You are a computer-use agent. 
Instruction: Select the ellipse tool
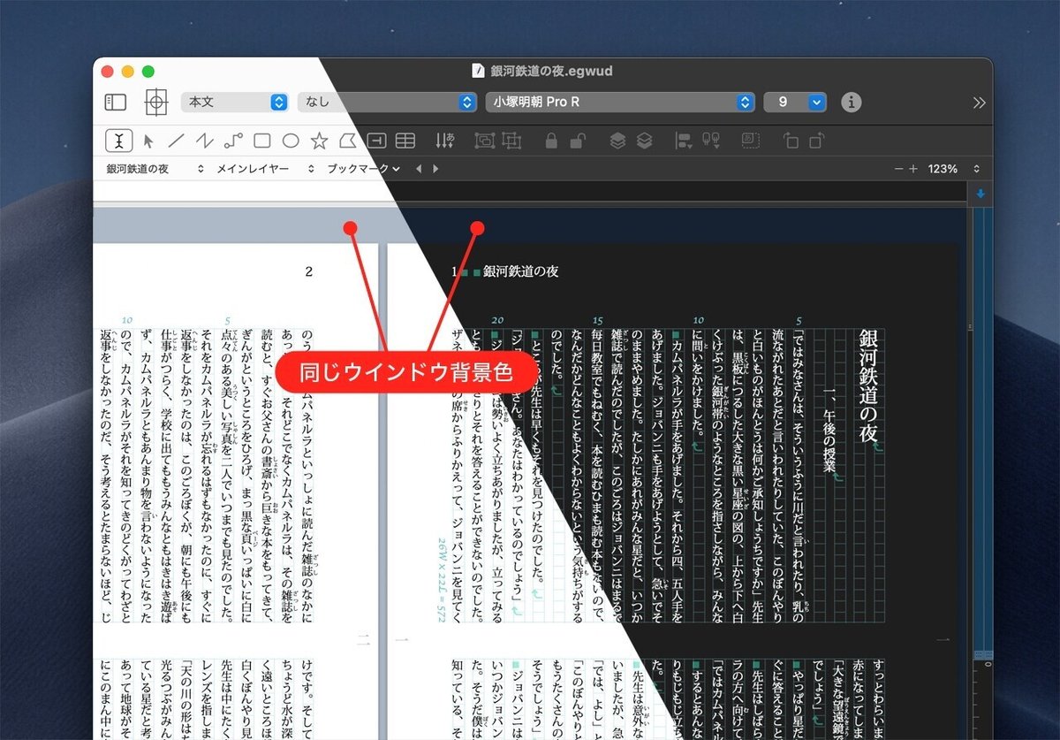(291, 141)
